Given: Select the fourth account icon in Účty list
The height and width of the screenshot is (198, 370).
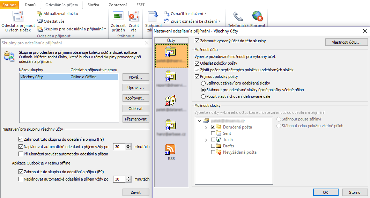Looking at the screenshot, I should [x=170, y=125].
